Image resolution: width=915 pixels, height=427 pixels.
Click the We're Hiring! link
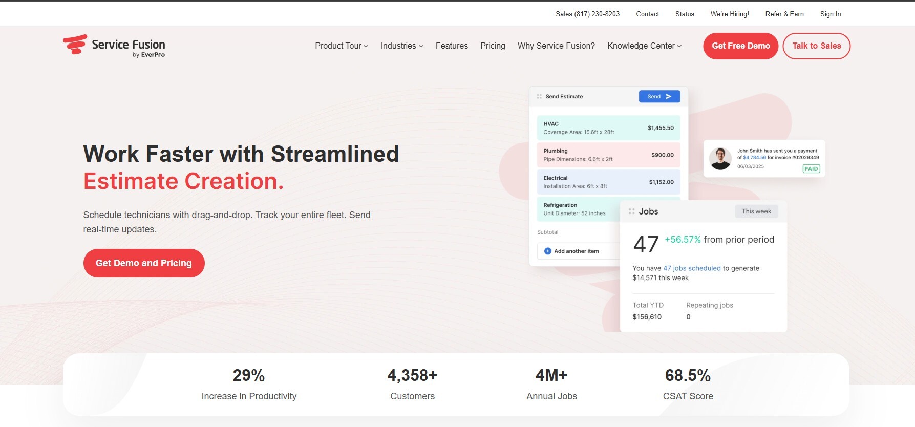730,14
